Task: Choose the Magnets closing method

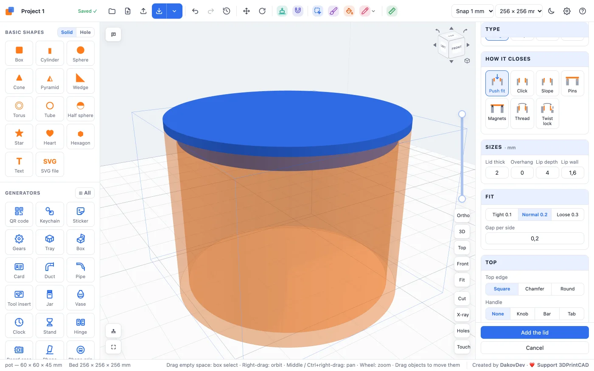Action: coord(497,113)
